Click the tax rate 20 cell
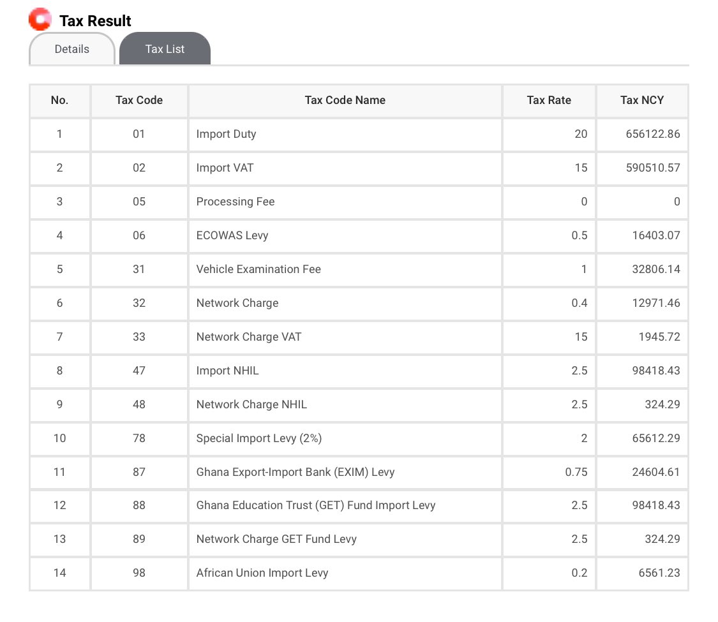 [549, 134]
